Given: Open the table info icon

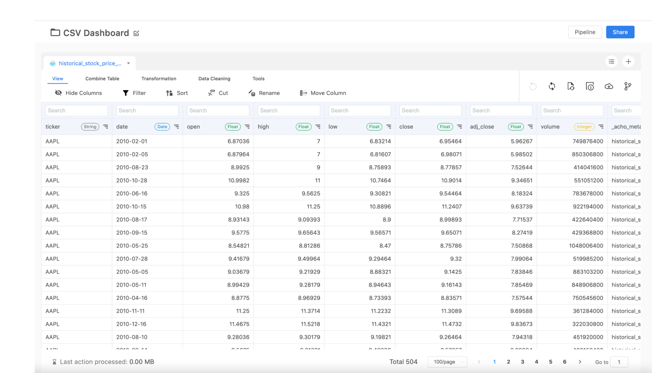Looking at the screenshot, I should click(x=590, y=86).
